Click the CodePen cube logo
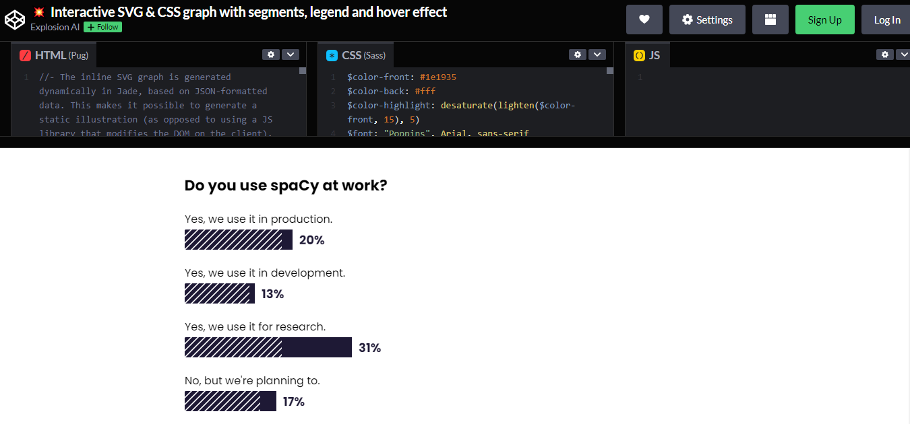 (15, 19)
